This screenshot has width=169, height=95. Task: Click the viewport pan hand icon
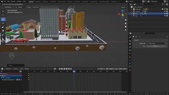coord(126,23)
